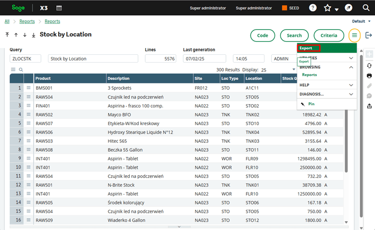Screen dimensions: 375x230
Task: Collapse the Browsing section
Action: [x=351, y=67]
